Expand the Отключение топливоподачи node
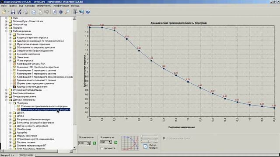This screenshot has height=157, width=280. [6, 90]
